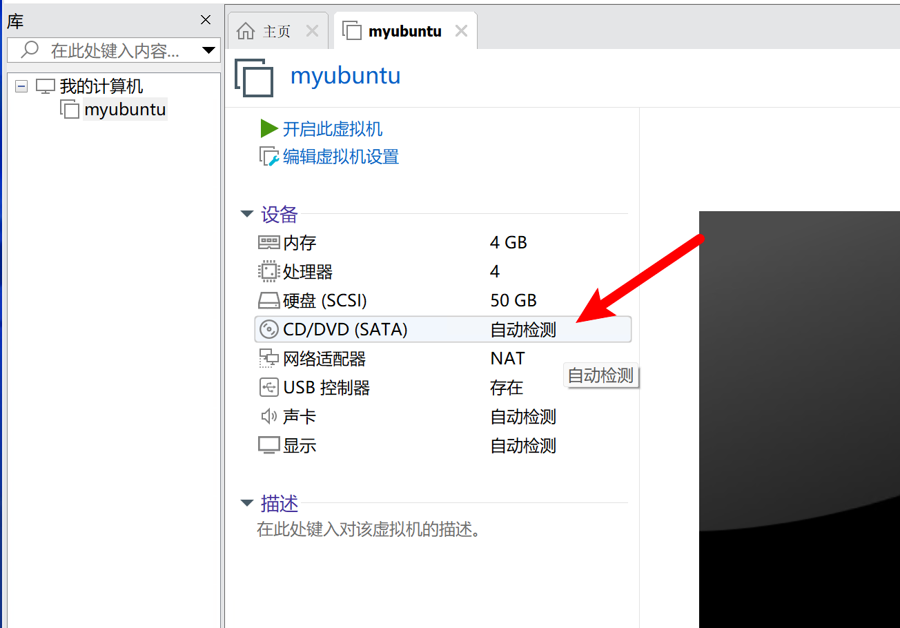Click the 4 GB memory value
The height and width of the screenshot is (628, 900).
coord(509,243)
